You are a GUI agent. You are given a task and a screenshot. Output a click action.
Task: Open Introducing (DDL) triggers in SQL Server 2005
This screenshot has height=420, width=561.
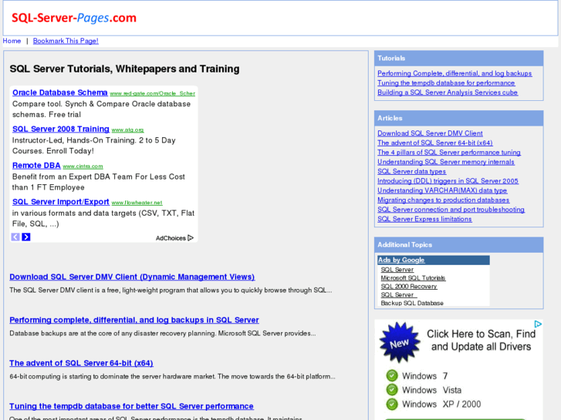tap(448, 181)
